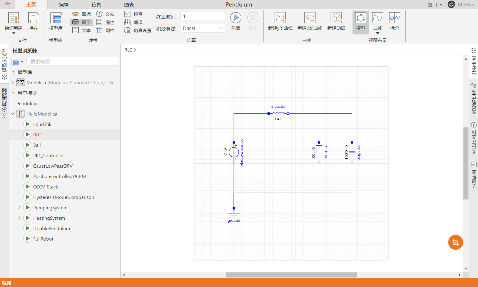Click the RLC breadcrumb link

128,50
